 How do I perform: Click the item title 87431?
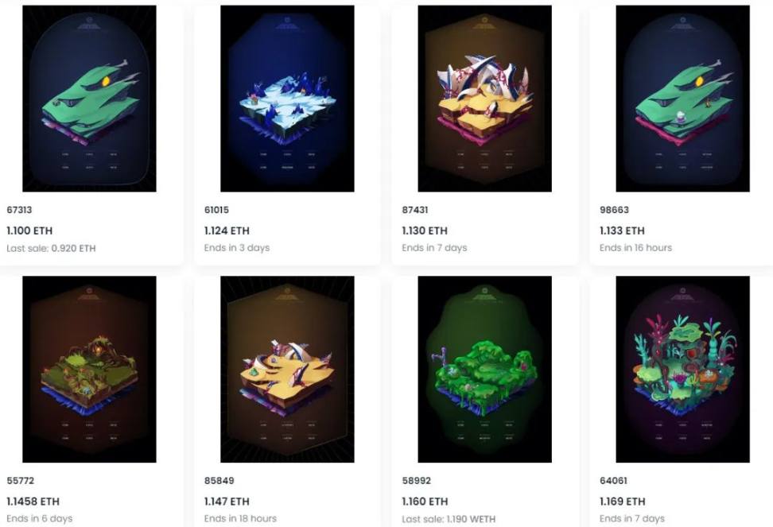(x=414, y=210)
